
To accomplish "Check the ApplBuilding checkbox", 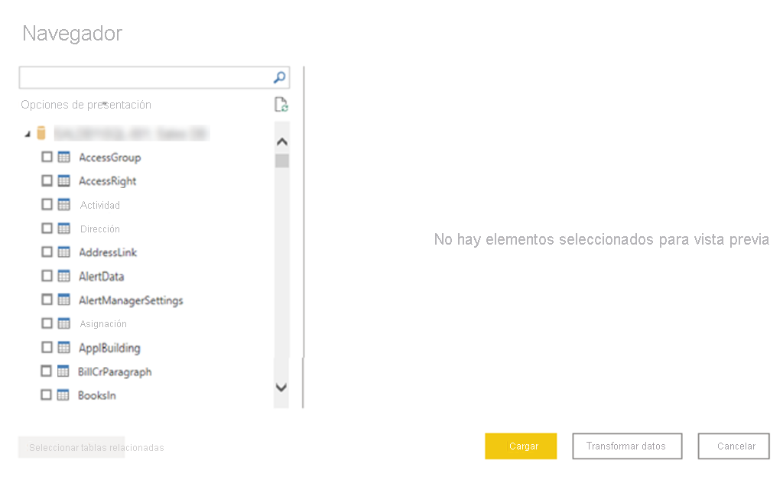I will click(47, 347).
